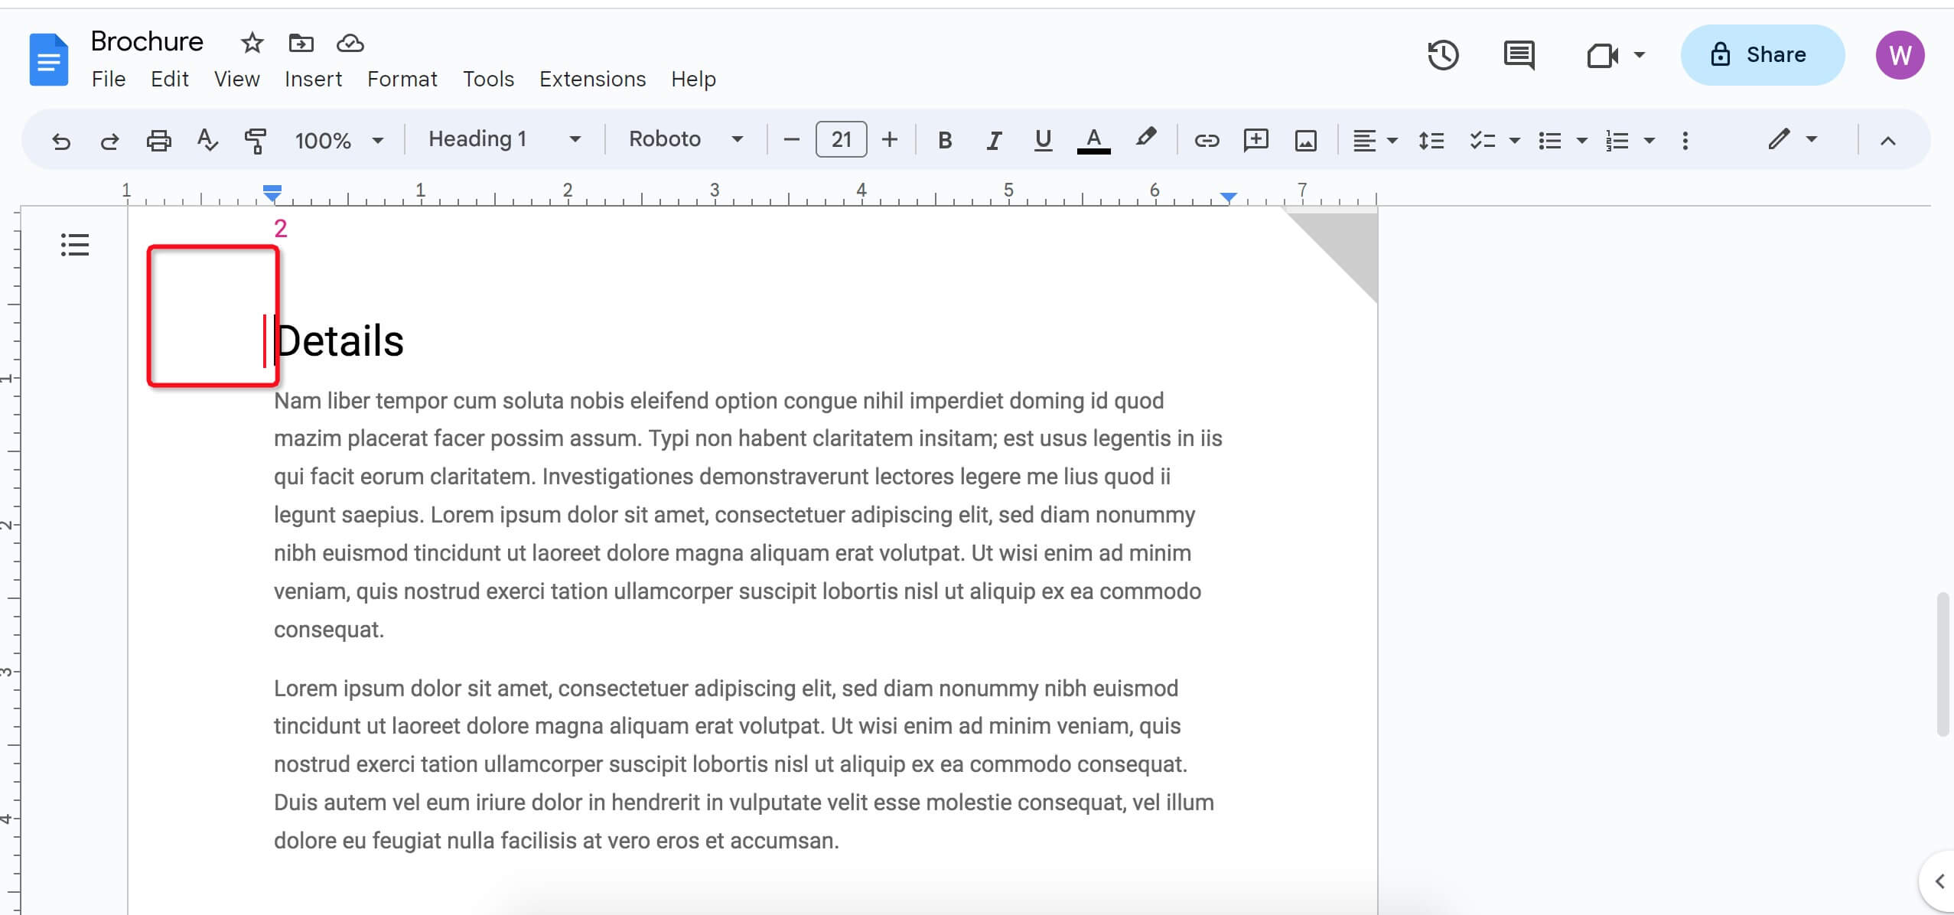This screenshot has height=915, width=1954.
Task: Open print dialog via printer icon
Action: pos(158,140)
